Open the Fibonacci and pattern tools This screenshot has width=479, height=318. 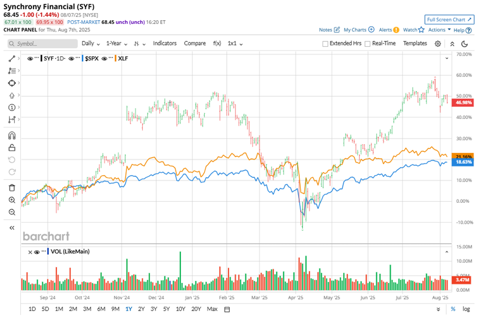tap(12, 71)
